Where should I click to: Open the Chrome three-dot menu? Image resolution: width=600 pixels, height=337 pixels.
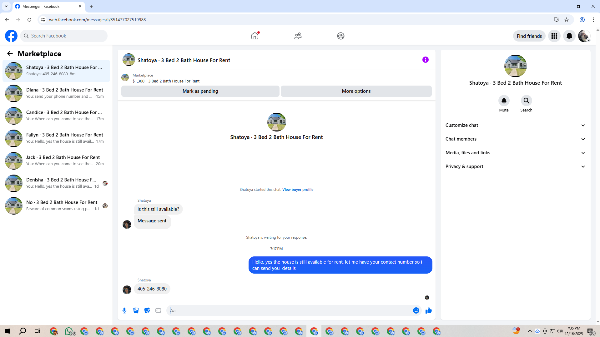pyautogui.click(x=593, y=20)
